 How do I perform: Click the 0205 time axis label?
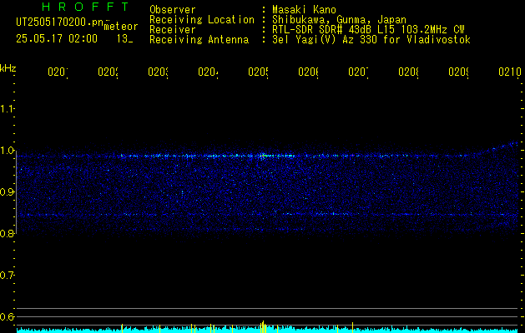click(x=258, y=72)
